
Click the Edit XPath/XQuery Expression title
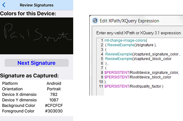(x=129, y=21)
